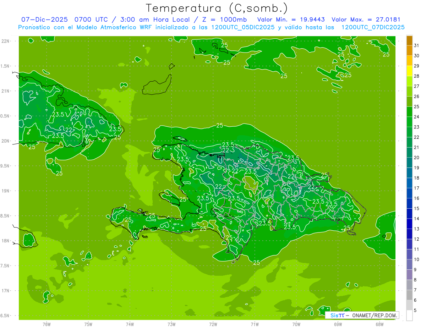
Task: Select the yellow swatch between 28 and 29
Action: [409, 71]
